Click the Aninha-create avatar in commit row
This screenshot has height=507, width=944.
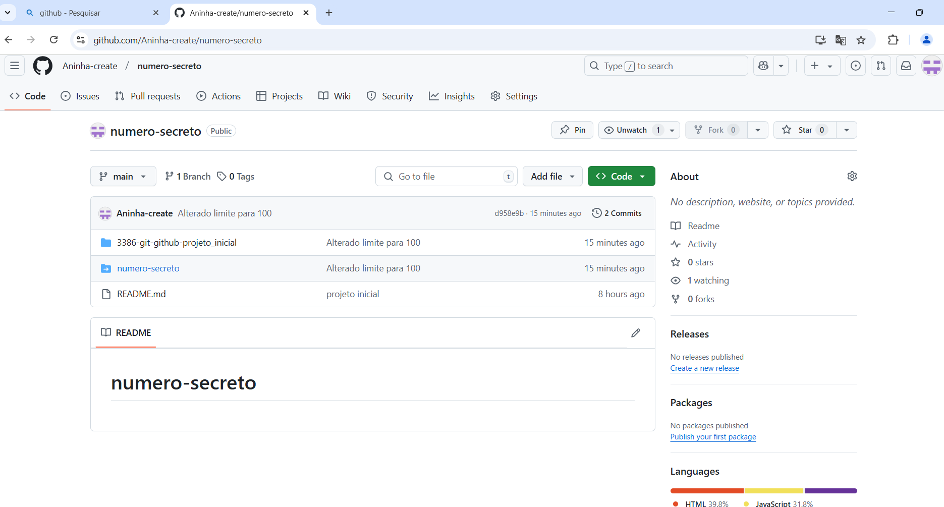[x=105, y=213]
